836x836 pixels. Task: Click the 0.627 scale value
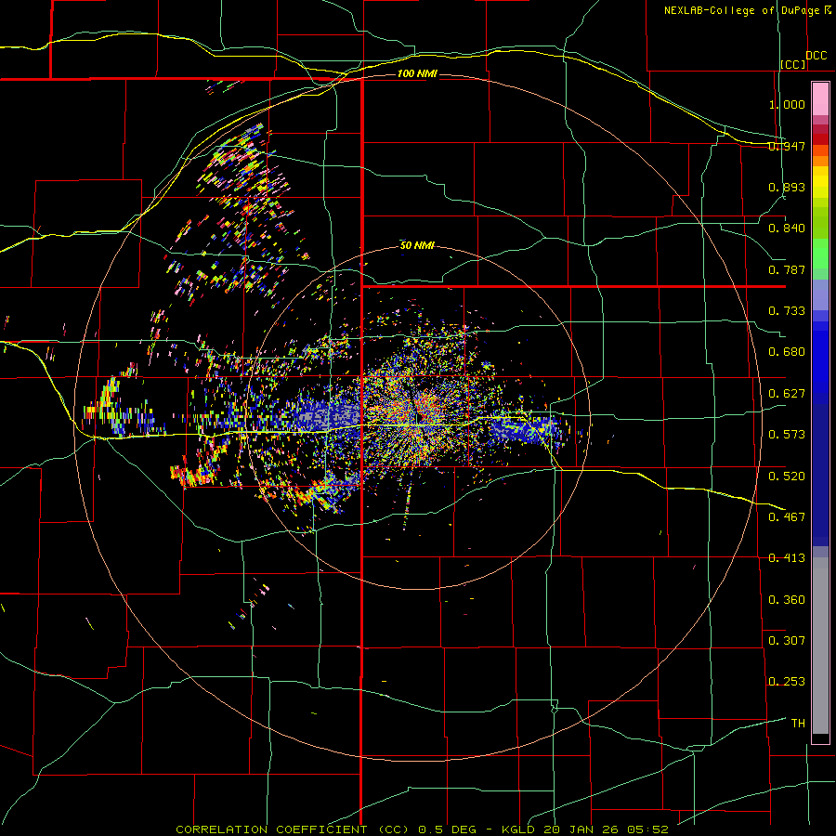click(x=787, y=394)
